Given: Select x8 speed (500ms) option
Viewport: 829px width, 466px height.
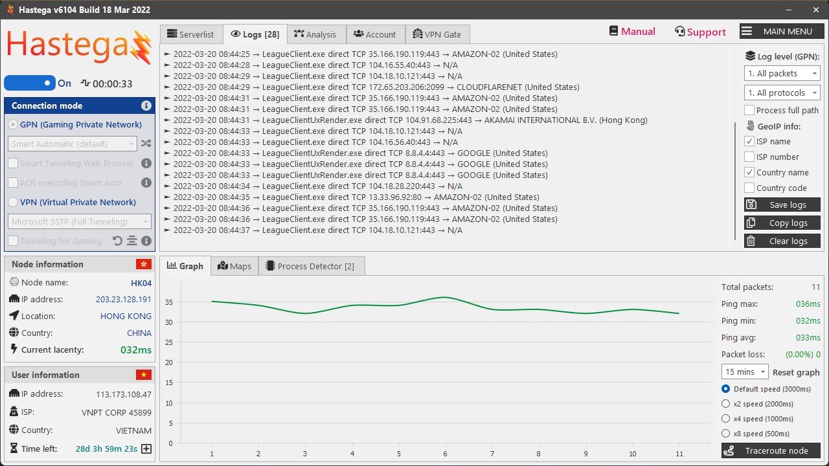Looking at the screenshot, I should coord(725,434).
